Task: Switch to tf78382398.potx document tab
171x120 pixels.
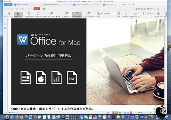Action: (56, 5)
